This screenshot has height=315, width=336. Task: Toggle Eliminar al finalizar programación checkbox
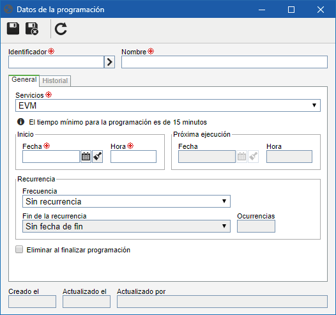19,249
